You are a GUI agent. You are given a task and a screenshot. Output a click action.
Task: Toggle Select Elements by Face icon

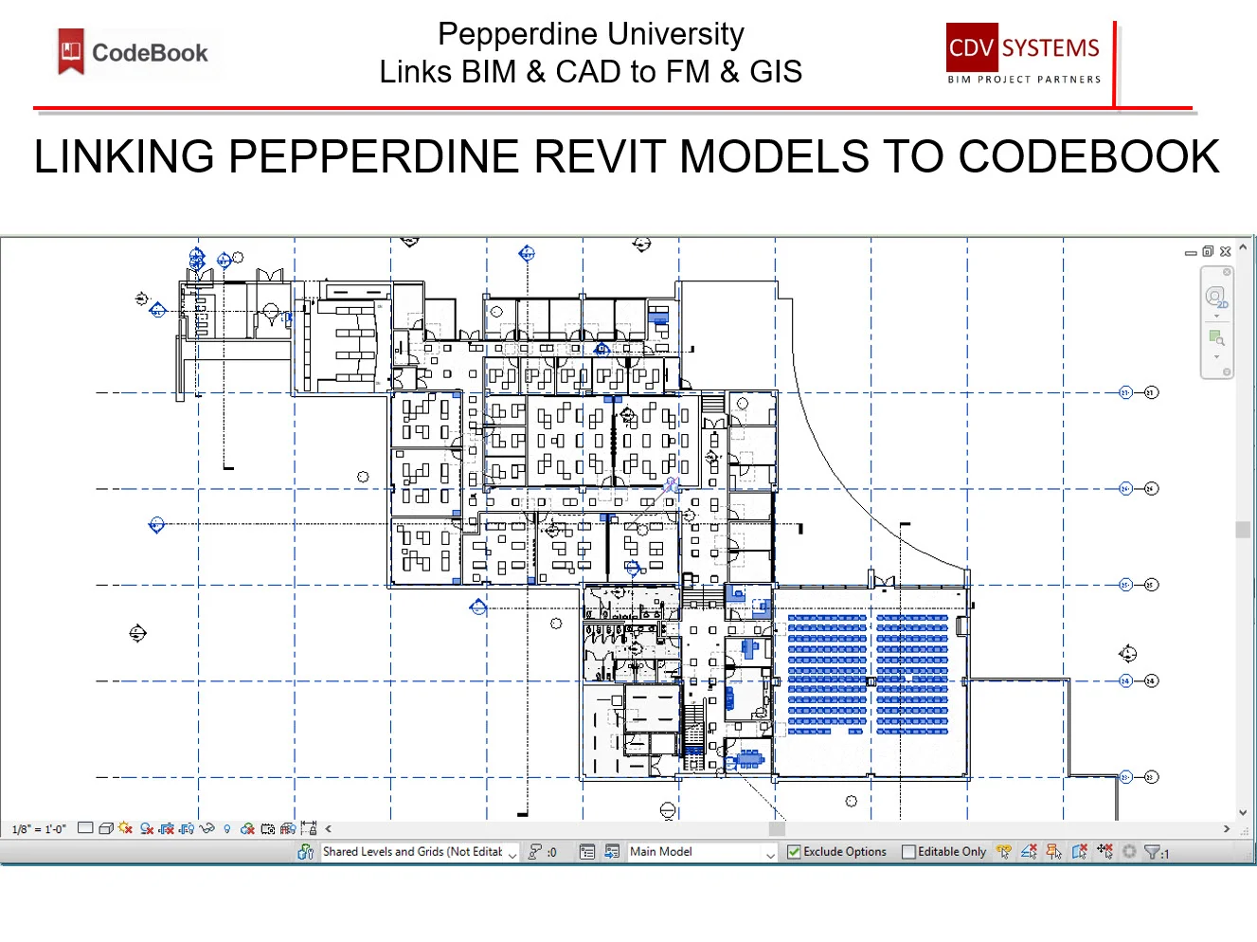(x=1080, y=852)
